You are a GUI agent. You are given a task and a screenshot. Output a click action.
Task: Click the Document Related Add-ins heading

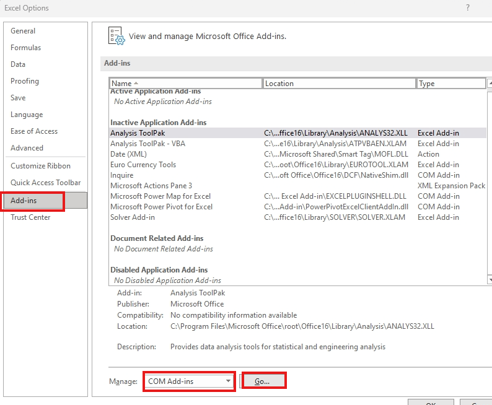(157, 238)
